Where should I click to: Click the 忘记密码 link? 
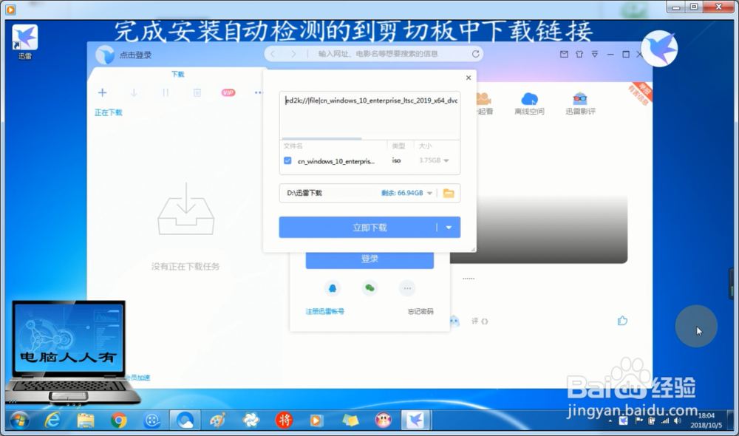click(x=420, y=312)
